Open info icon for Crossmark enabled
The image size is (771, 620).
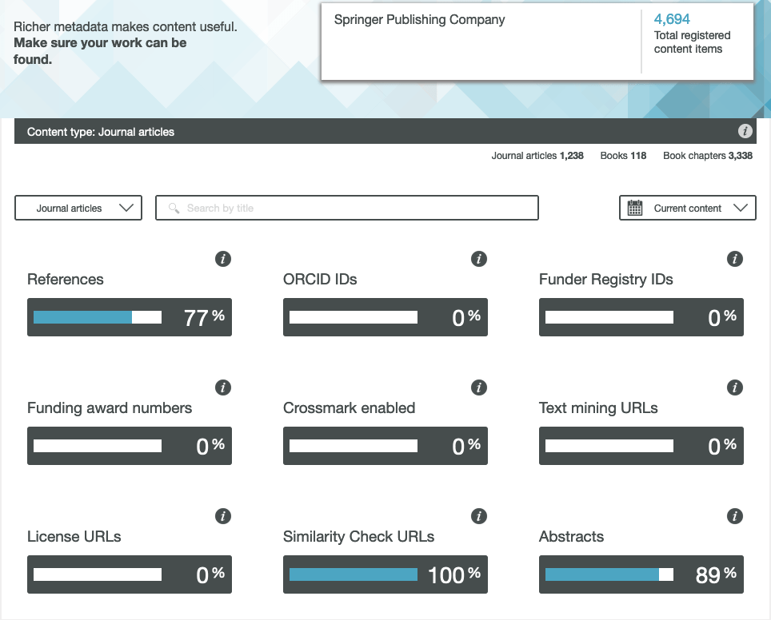tap(479, 387)
